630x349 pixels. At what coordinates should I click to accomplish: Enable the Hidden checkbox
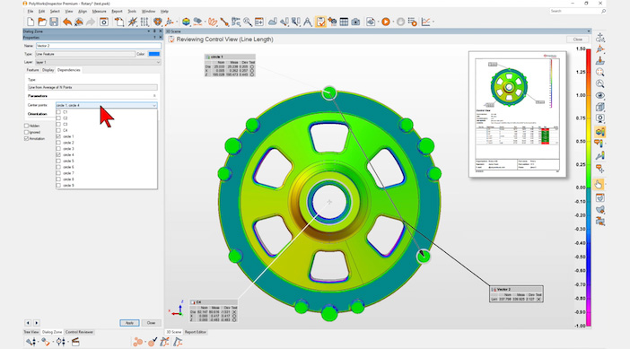click(x=27, y=126)
